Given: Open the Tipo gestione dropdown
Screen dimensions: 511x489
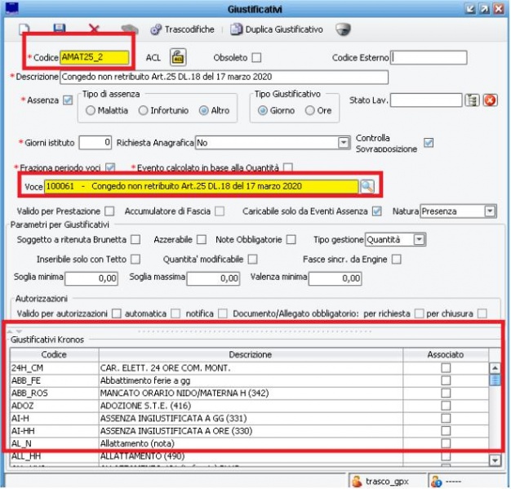Looking at the screenshot, I should click(x=419, y=240).
